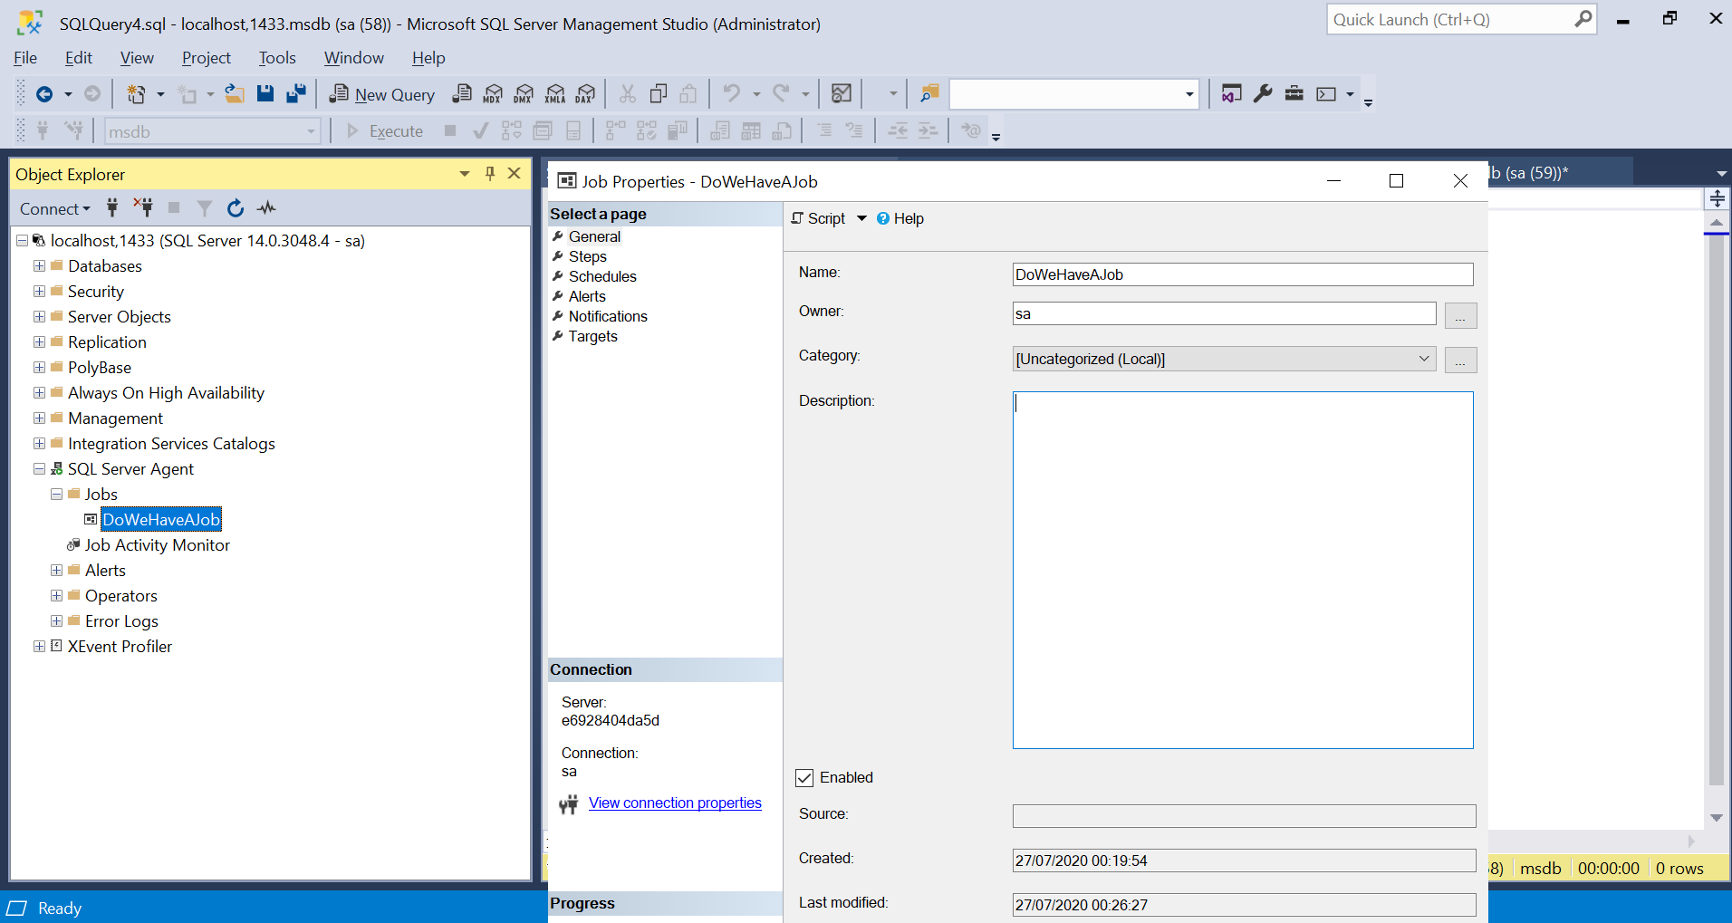Open the Activity Monitor icon in Object Explorer
This screenshot has width=1732, height=923.
point(266,208)
